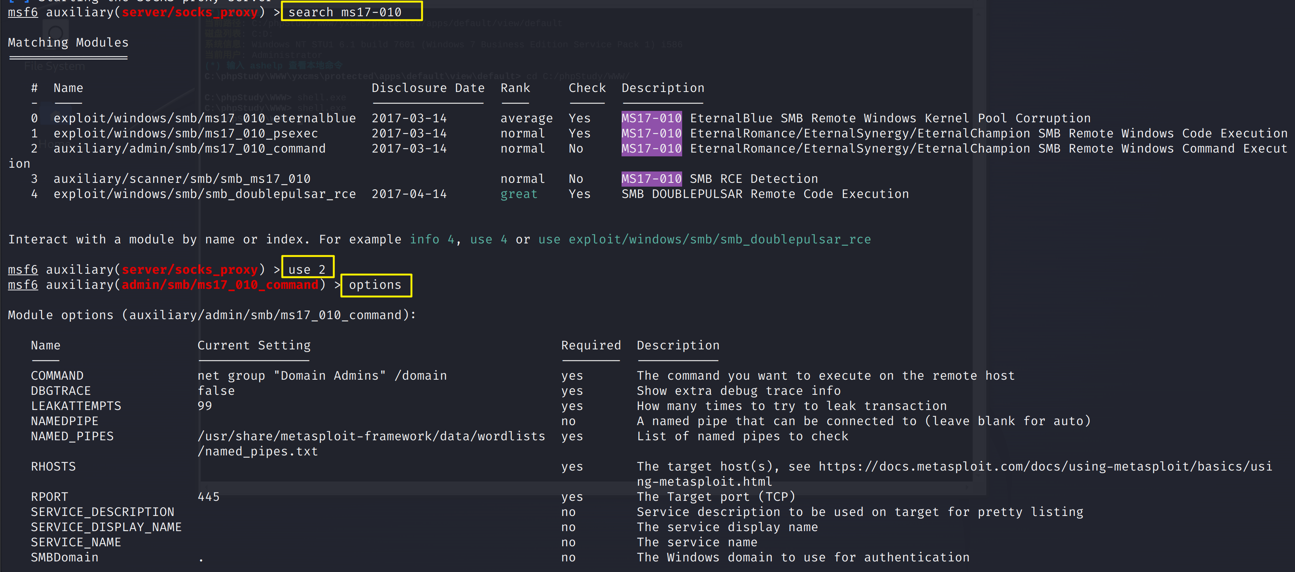Click module path ms17_010_eternalblue

coord(205,118)
